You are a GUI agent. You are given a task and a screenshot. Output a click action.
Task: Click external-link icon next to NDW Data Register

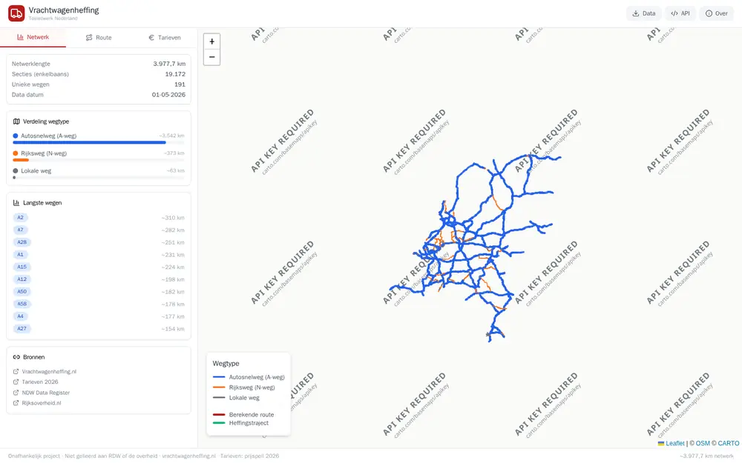pyautogui.click(x=16, y=393)
